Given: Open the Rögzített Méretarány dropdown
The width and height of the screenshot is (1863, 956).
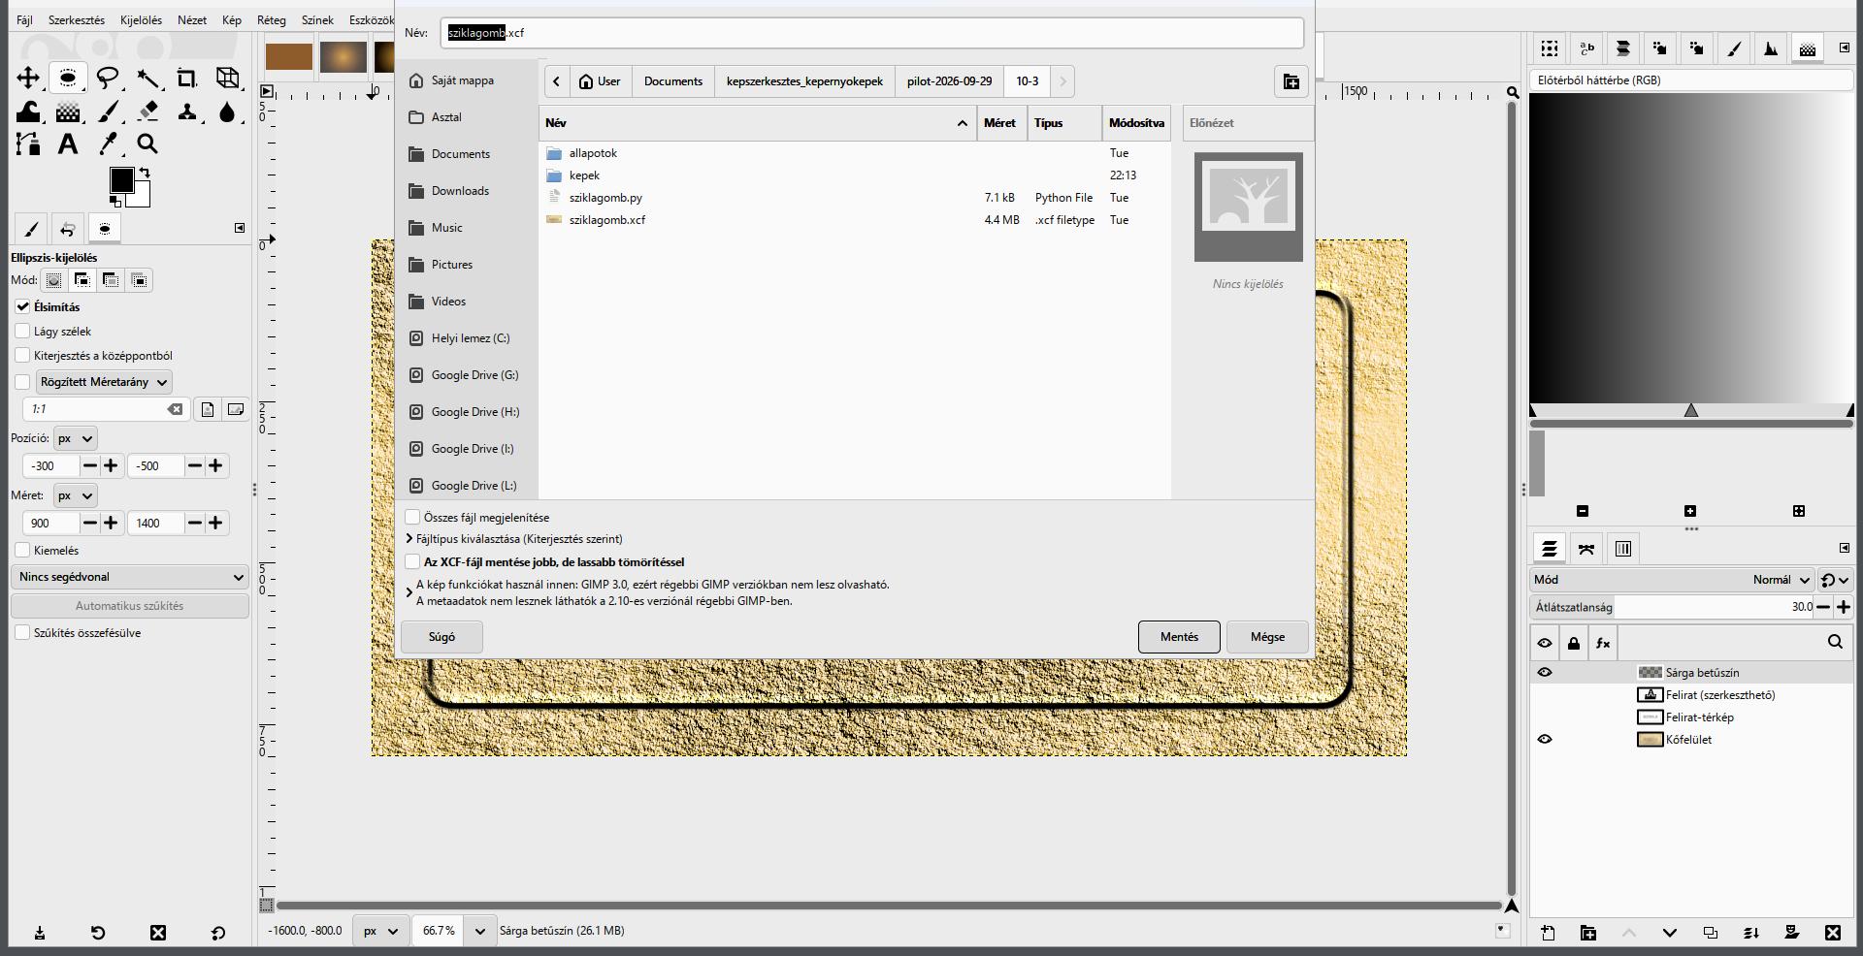Looking at the screenshot, I should (104, 382).
